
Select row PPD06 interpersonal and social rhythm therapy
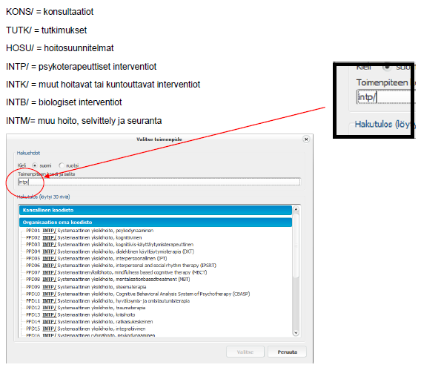pyautogui.click(x=121, y=266)
